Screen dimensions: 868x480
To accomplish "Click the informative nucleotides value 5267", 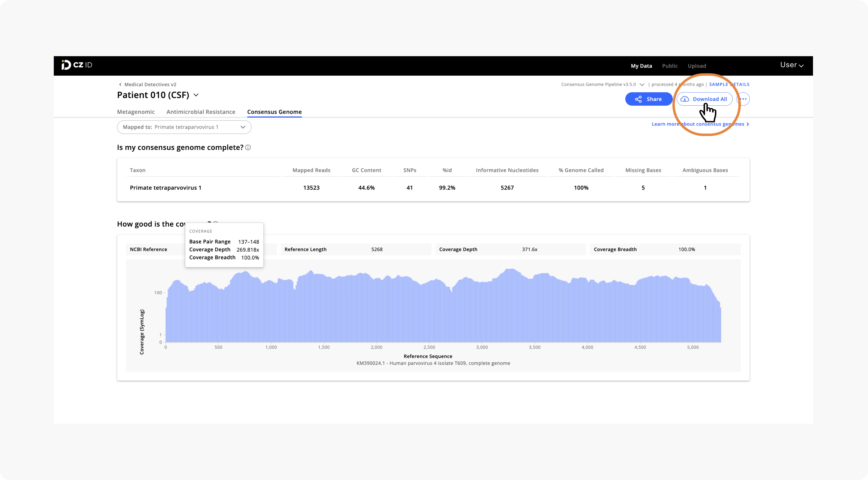I will 507,188.
